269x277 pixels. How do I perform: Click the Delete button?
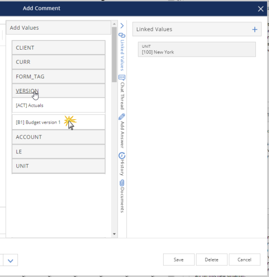click(x=212, y=259)
